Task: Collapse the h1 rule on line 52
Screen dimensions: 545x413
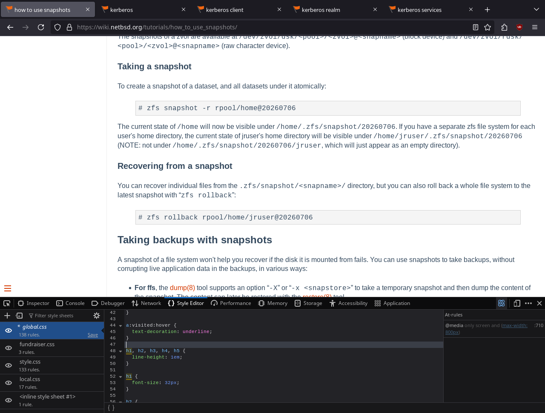Action: pos(120,376)
